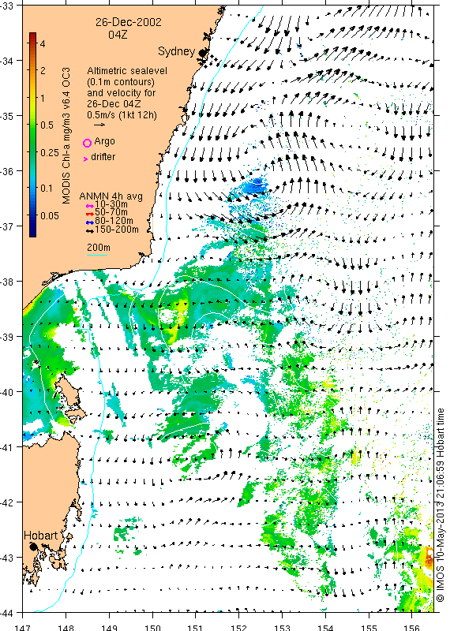
Task: Click the magenta 10-30m ANMN arrow
Action: (90, 206)
